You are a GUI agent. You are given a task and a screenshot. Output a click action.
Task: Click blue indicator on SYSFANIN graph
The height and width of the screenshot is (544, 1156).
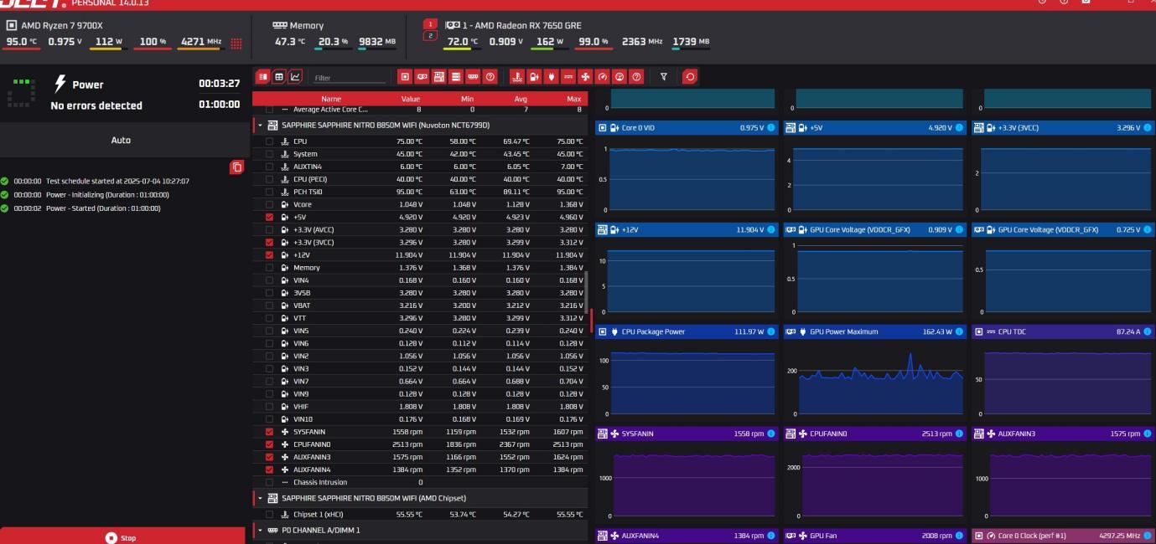[x=771, y=434]
